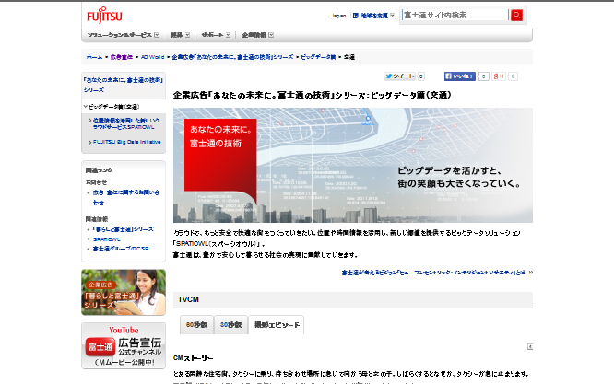
Task: Click the red search magnifier button
Action: pyautogui.click(x=516, y=16)
